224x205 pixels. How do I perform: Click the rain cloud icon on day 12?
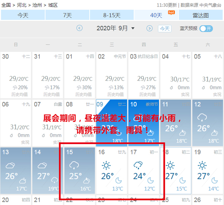coord(202,117)
